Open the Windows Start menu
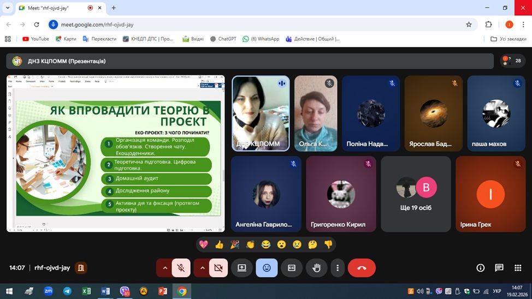532x299 pixels. coord(9,291)
